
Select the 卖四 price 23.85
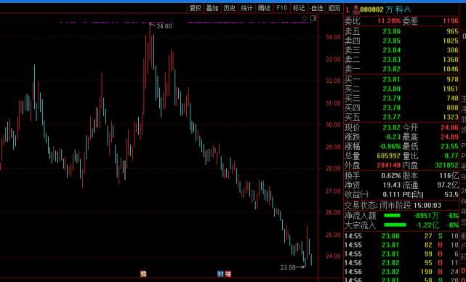pyautogui.click(x=391, y=41)
